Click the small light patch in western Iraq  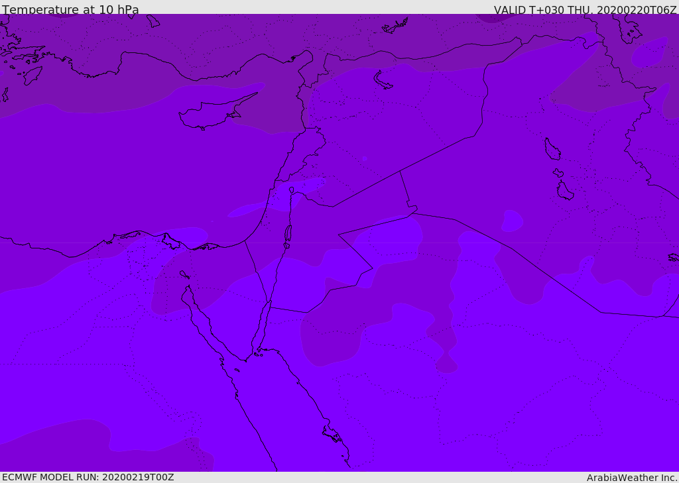[x=512, y=221]
